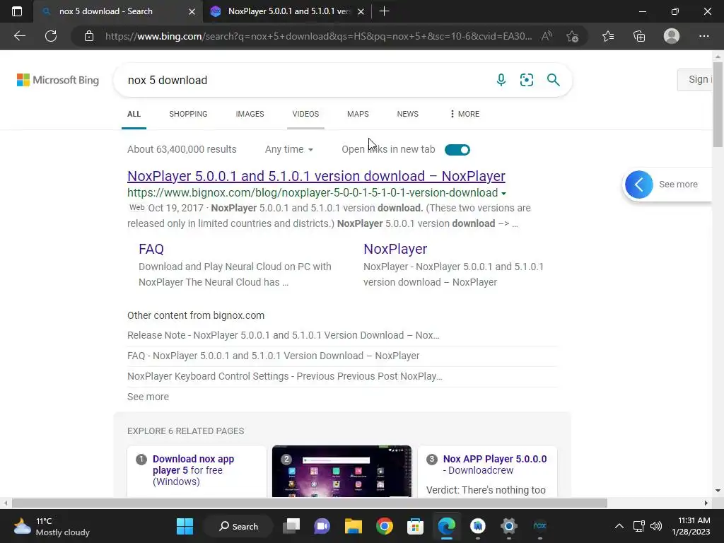Open the NoxPlayer sitelink
Screen dimensions: 724x543
(x=395, y=249)
